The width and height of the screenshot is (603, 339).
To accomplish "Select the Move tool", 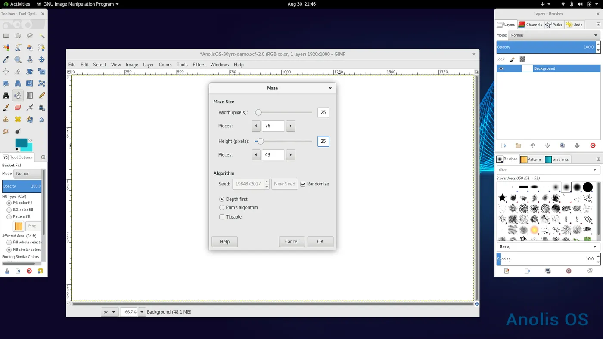I will tap(42, 60).
